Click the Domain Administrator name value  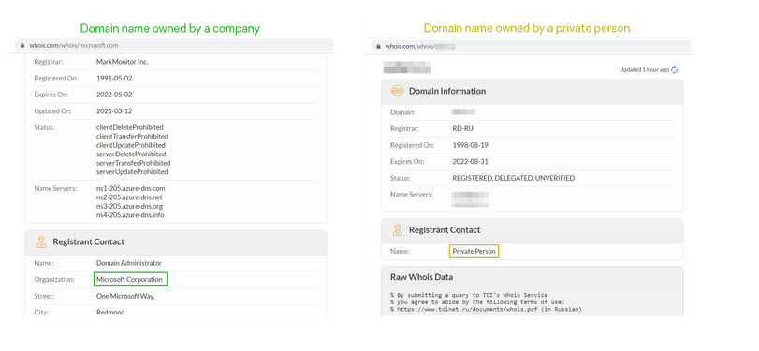tap(129, 263)
